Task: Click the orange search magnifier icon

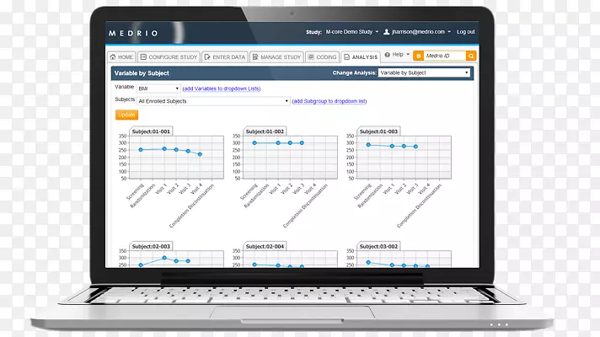Action: [471, 56]
